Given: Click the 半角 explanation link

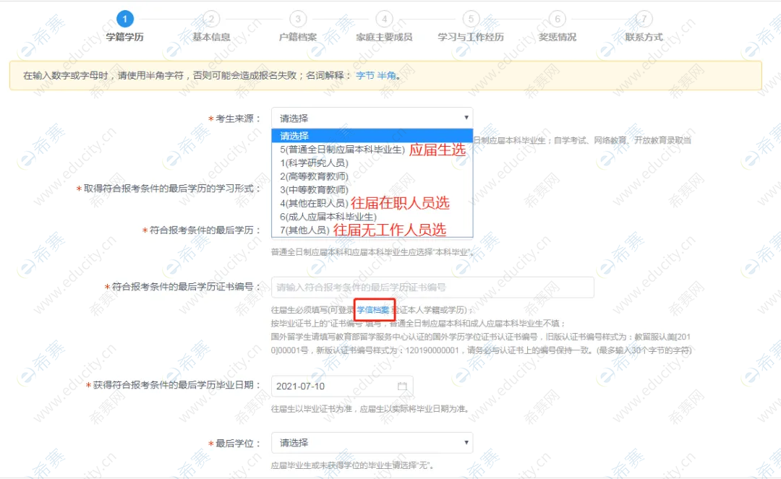Looking at the screenshot, I should point(386,75).
